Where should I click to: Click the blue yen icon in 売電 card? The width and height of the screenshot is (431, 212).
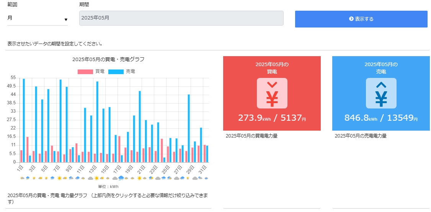point(381,93)
